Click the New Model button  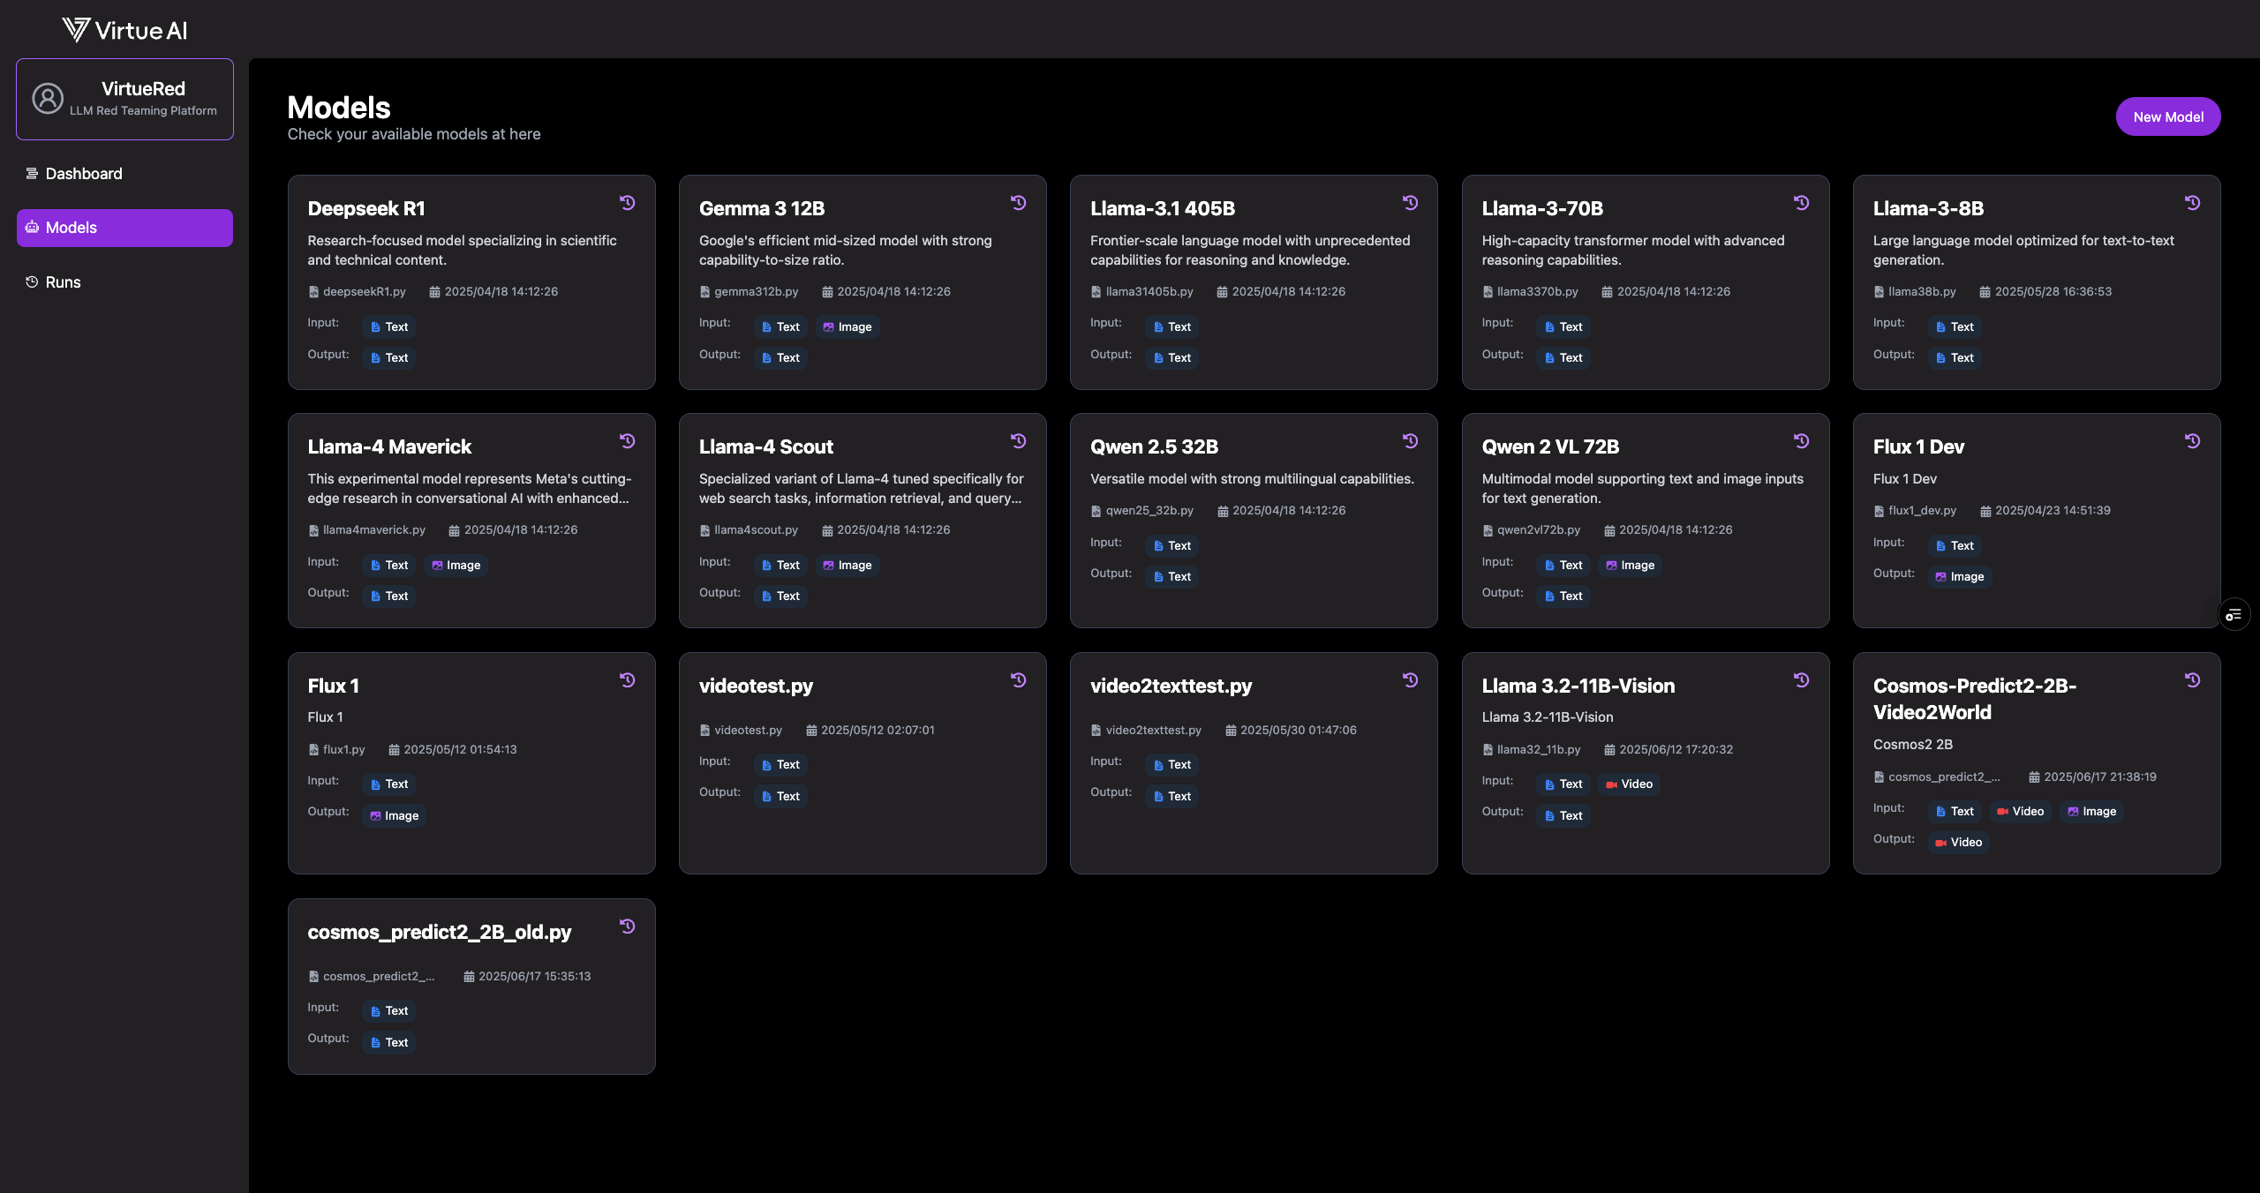point(2168,116)
